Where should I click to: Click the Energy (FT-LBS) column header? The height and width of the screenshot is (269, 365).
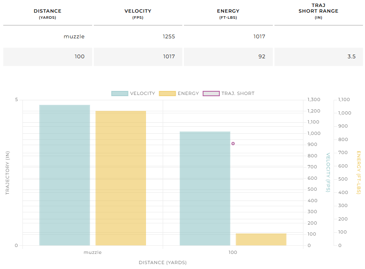point(228,14)
